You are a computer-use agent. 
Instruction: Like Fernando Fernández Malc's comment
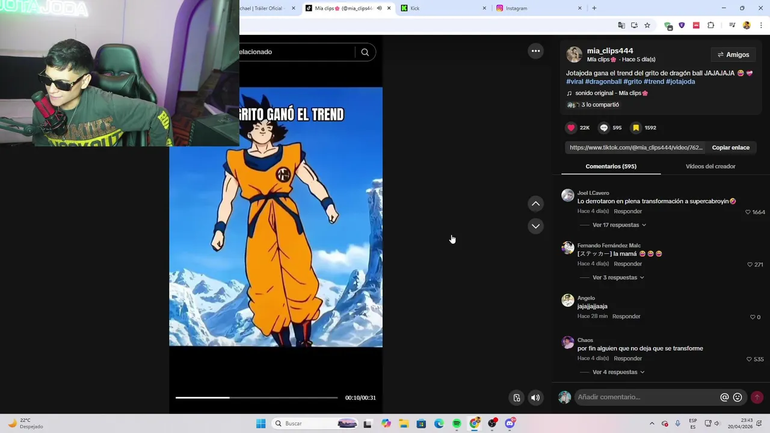750,265
